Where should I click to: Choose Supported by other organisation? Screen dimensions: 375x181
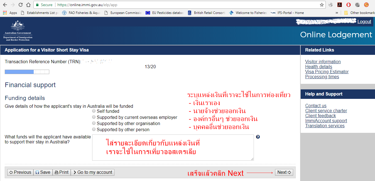click(94, 123)
